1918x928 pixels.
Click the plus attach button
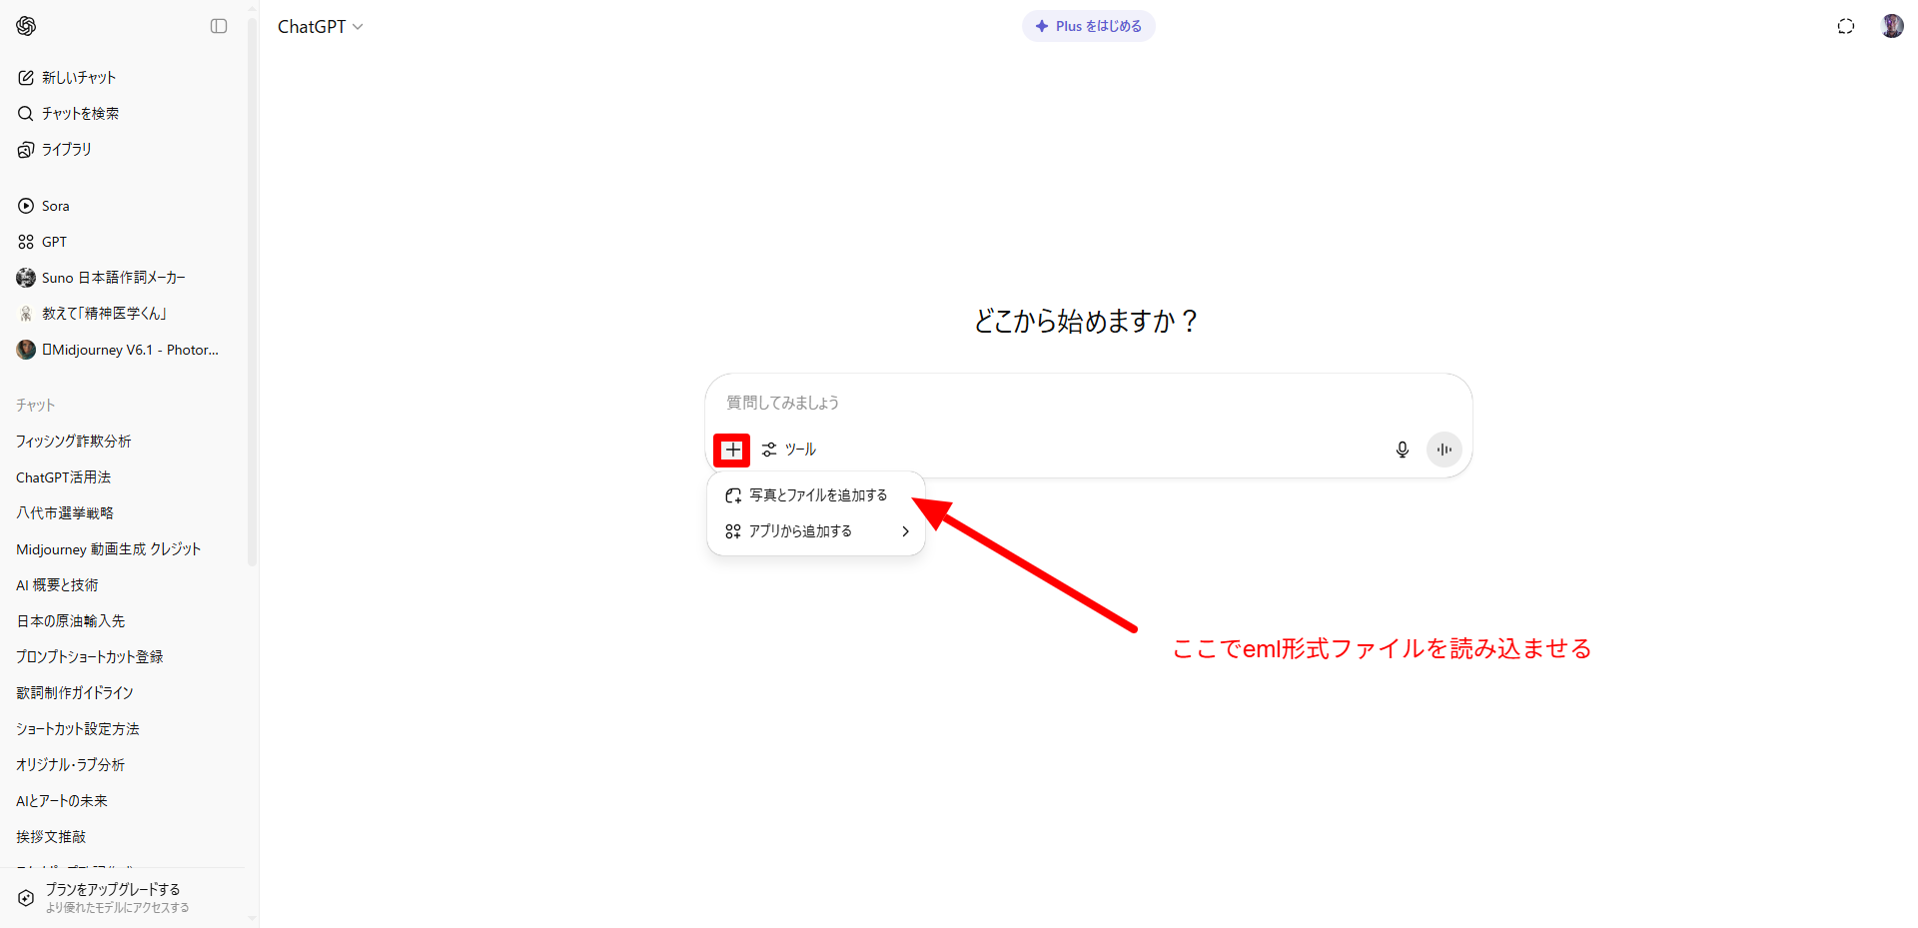pyautogui.click(x=732, y=450)
